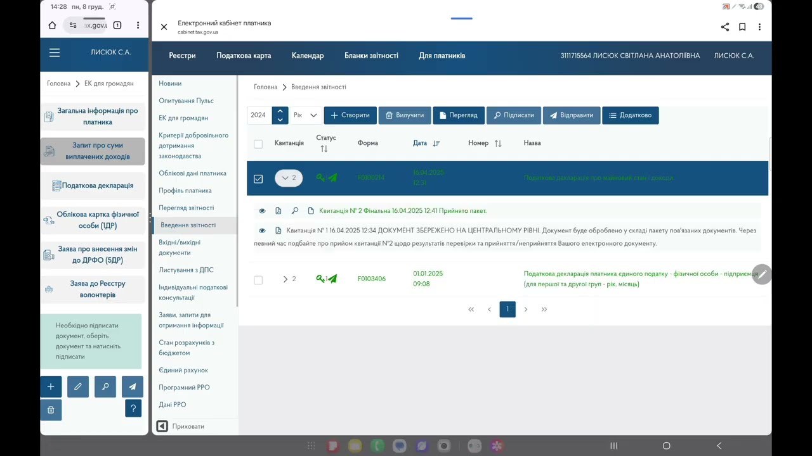The image size is (812, 456).
Task: View Квитанція № 1 with the eye icon
Action: click(x=262, y=231)
